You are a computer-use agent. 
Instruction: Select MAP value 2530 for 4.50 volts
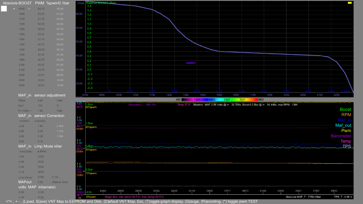(40, 197)
